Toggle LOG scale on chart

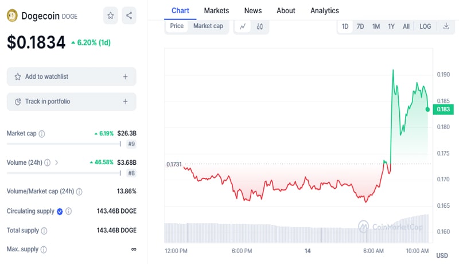(425, 26)
